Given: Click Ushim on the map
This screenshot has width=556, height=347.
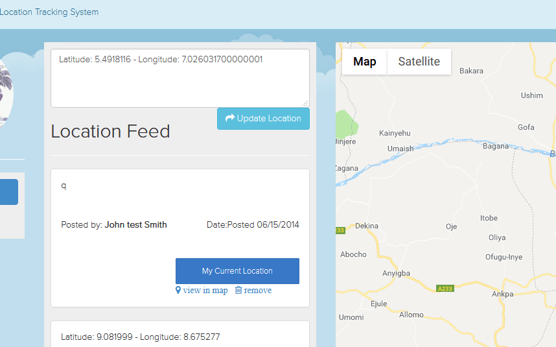Looking at the screenshot, I should pos(532,95).
